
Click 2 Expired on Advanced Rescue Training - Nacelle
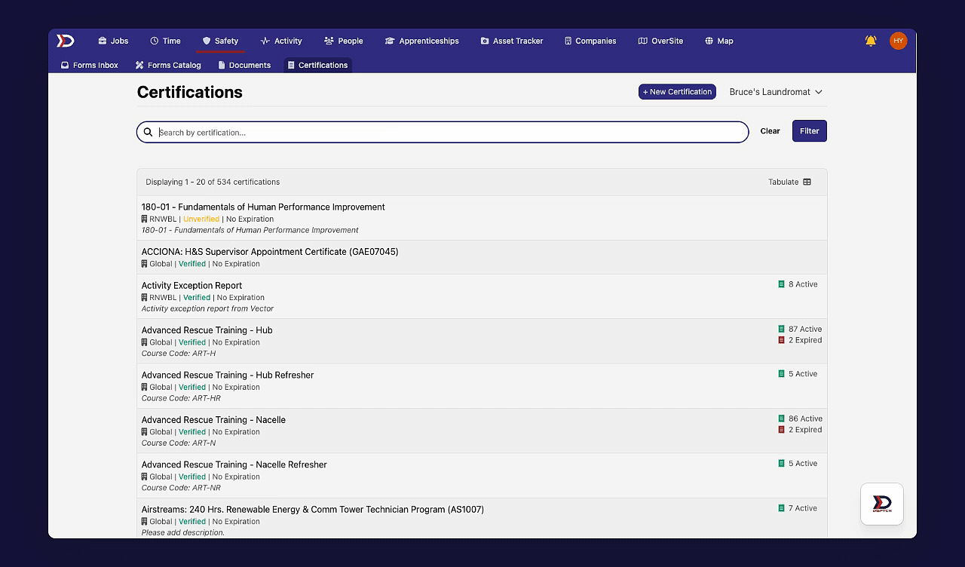[800, 430]
